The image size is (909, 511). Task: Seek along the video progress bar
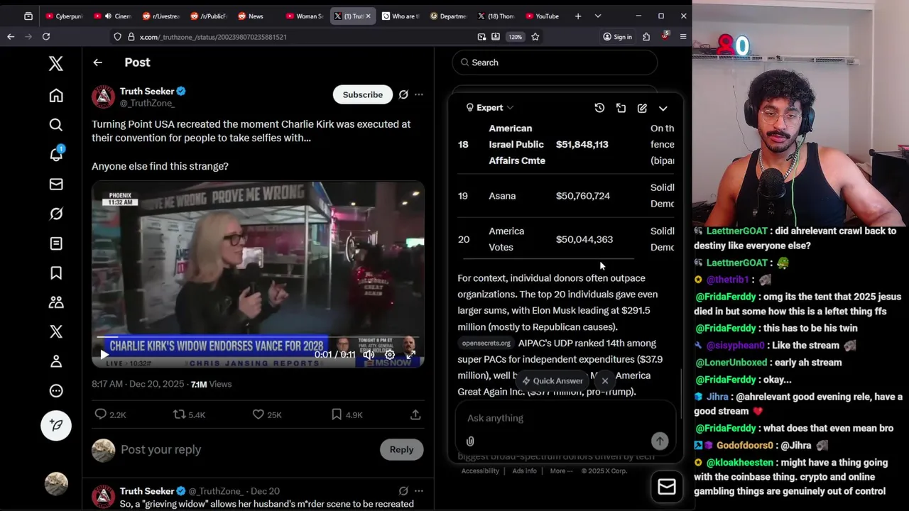pos(258,339)
